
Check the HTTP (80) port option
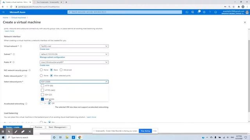(x=43, y=86)
